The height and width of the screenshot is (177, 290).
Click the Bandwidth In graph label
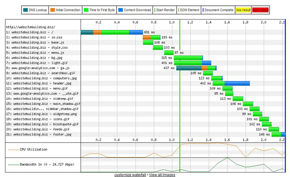click(47, 164)
